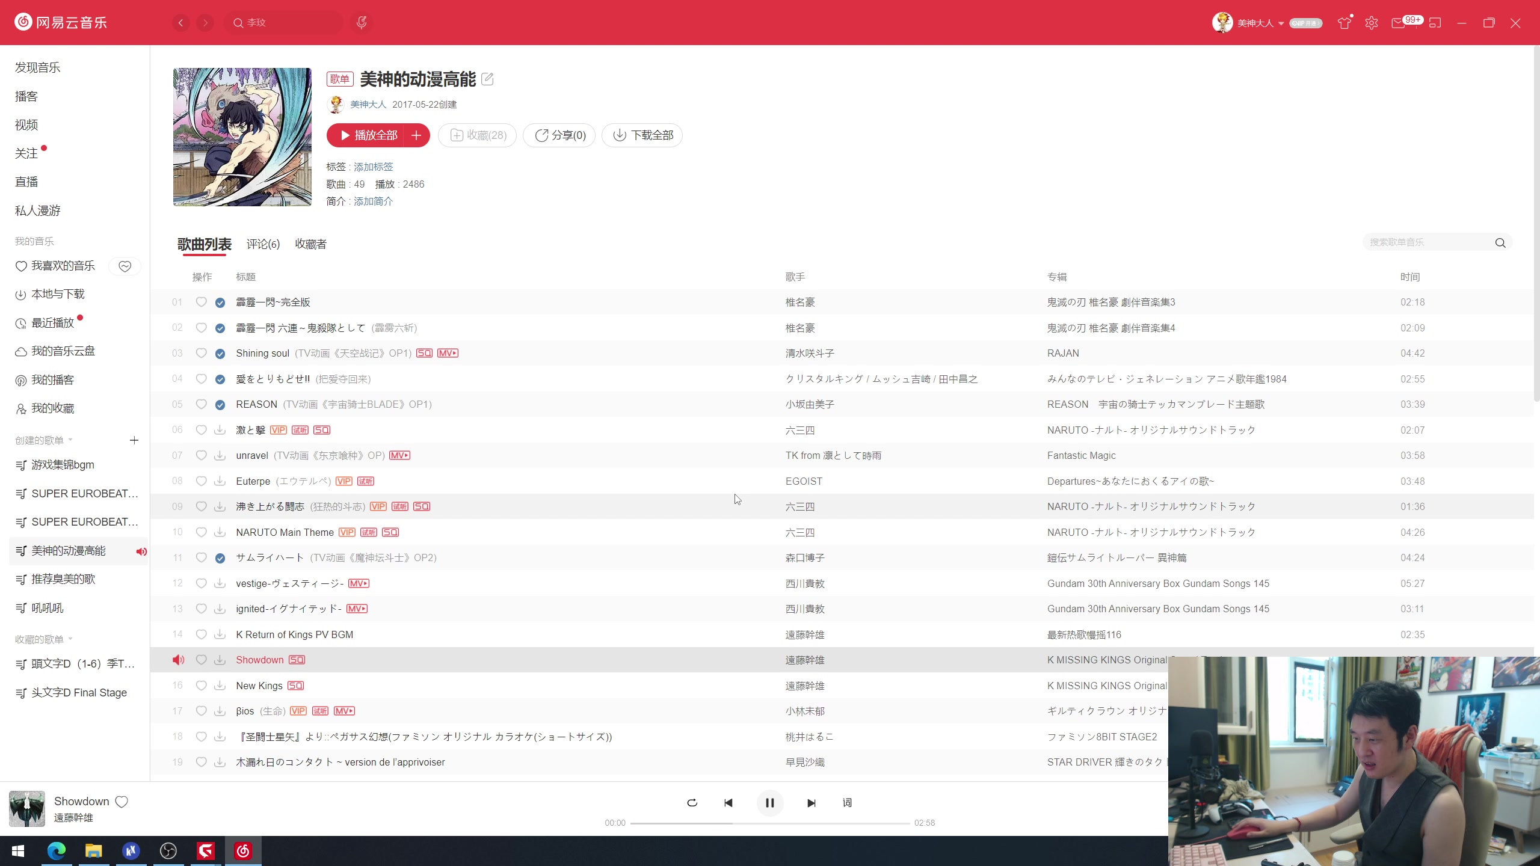This screenshot has height=866, width=1540.
Task: Click 添加标签 link
Action: click(373, 167)
